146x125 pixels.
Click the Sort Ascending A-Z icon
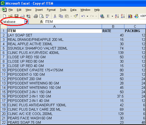[117, 16]
